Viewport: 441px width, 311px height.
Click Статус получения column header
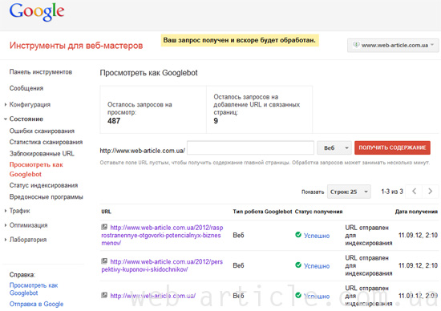click(x=318, y=212)
